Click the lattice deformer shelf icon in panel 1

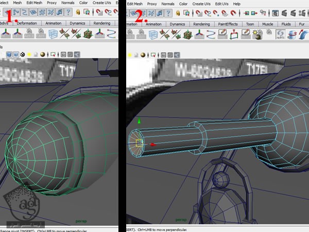click(x=53, y=34)
